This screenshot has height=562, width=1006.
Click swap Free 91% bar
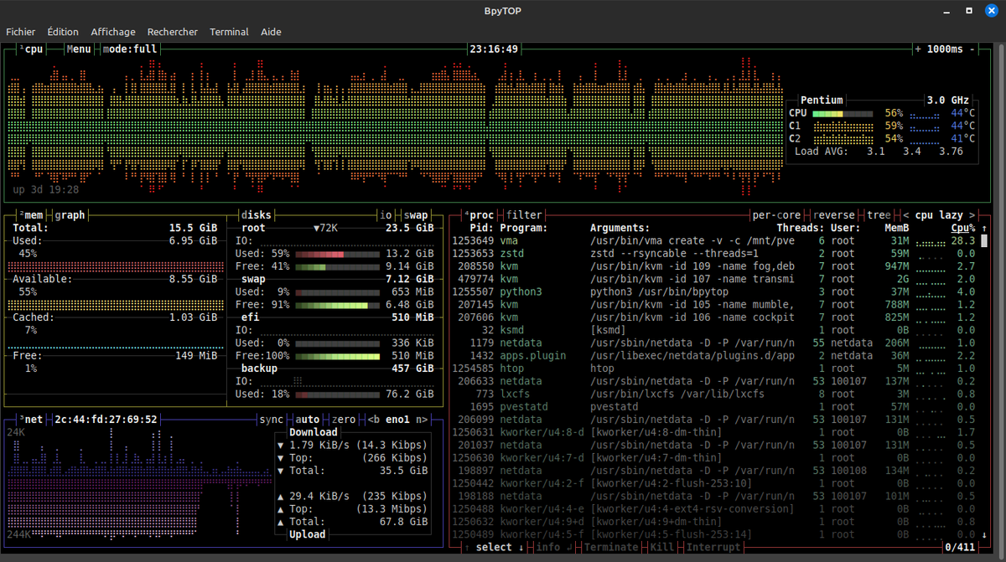[x=337, y=305]
